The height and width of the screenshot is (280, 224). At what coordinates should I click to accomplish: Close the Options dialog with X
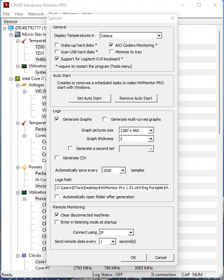coord(172,18)
